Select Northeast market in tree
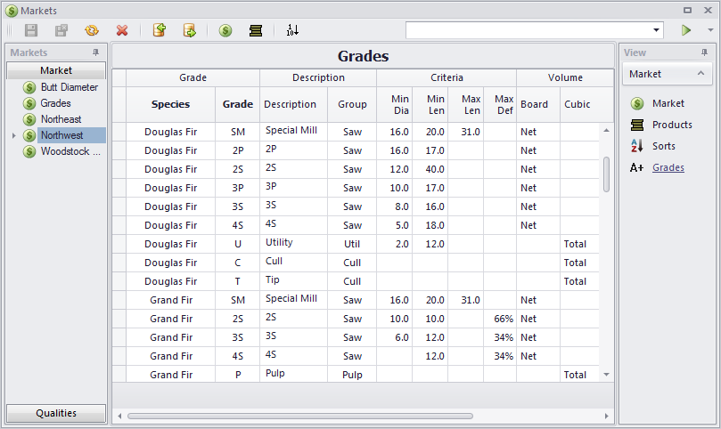 coord(61,119)
